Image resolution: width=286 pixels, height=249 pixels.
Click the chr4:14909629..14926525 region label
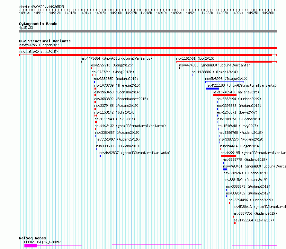[x=41, y=7]
